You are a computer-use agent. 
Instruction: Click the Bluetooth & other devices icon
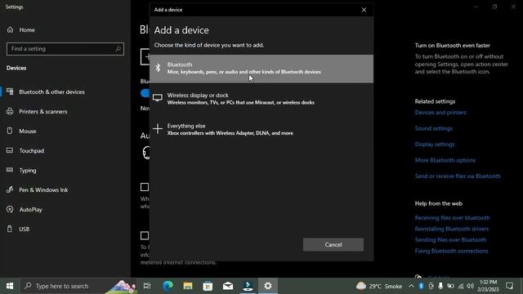point(10,91)
